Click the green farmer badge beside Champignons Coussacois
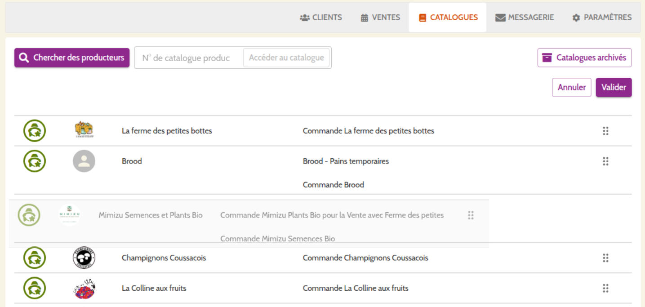Viewport: 645px width, 307px height. coord(35,258)
